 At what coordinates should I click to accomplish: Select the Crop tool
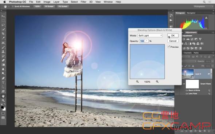point(3,34)
